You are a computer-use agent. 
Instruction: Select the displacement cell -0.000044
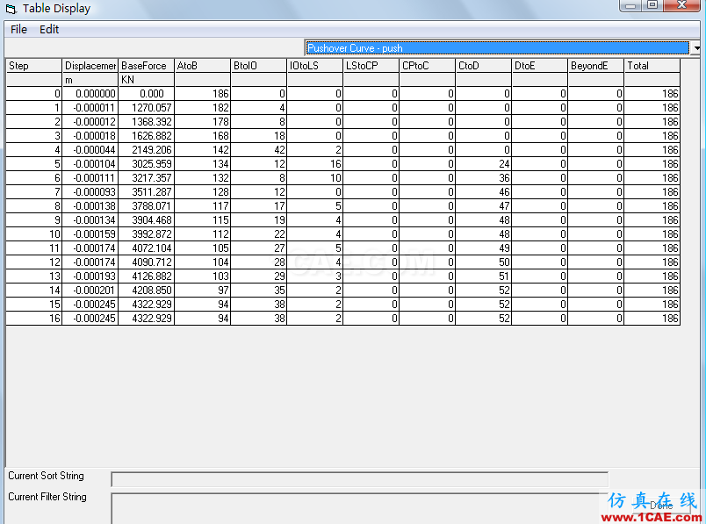click(90, 149)
